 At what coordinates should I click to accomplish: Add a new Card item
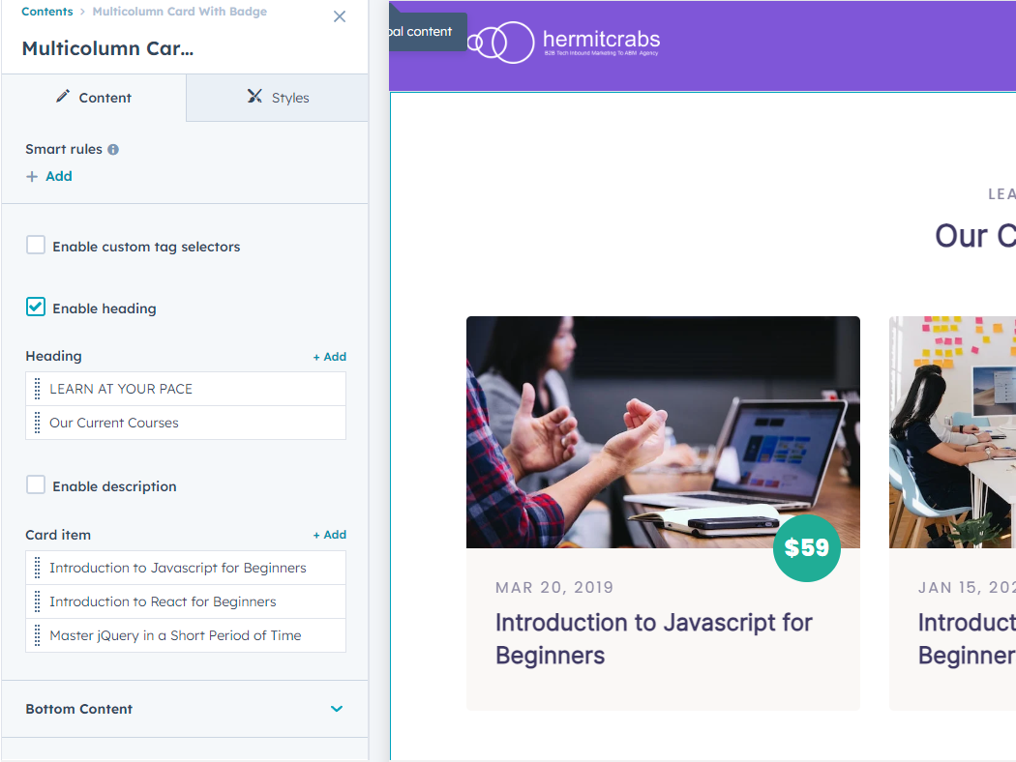tap(329, 535)
